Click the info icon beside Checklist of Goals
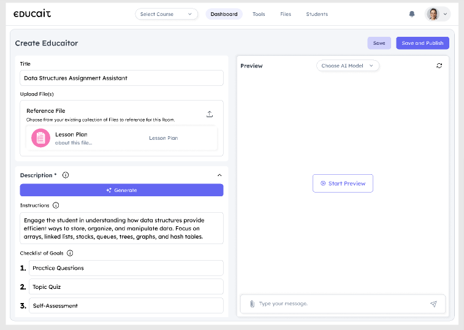The height and width of the screenshot is (330, 464). [70, 253]
